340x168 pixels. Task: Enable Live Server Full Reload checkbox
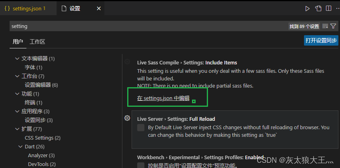141,128
